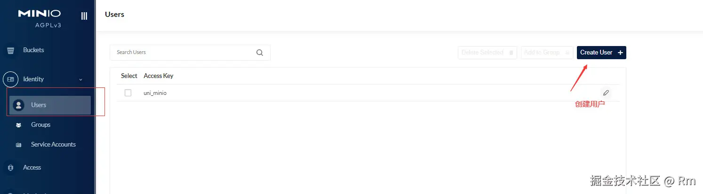Collapse the Identity section chevron
Image resolution: width=703 pixels, height=194 pixels.
(80, 79)
